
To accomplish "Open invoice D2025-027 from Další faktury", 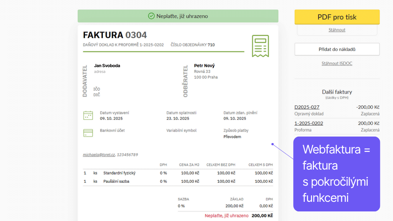I will pyautogui.click(x=307, y=107).
